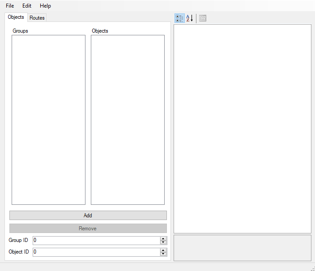
Task: Click the empty property grid area
Action: pyautogui.click(x=242, y=128)
